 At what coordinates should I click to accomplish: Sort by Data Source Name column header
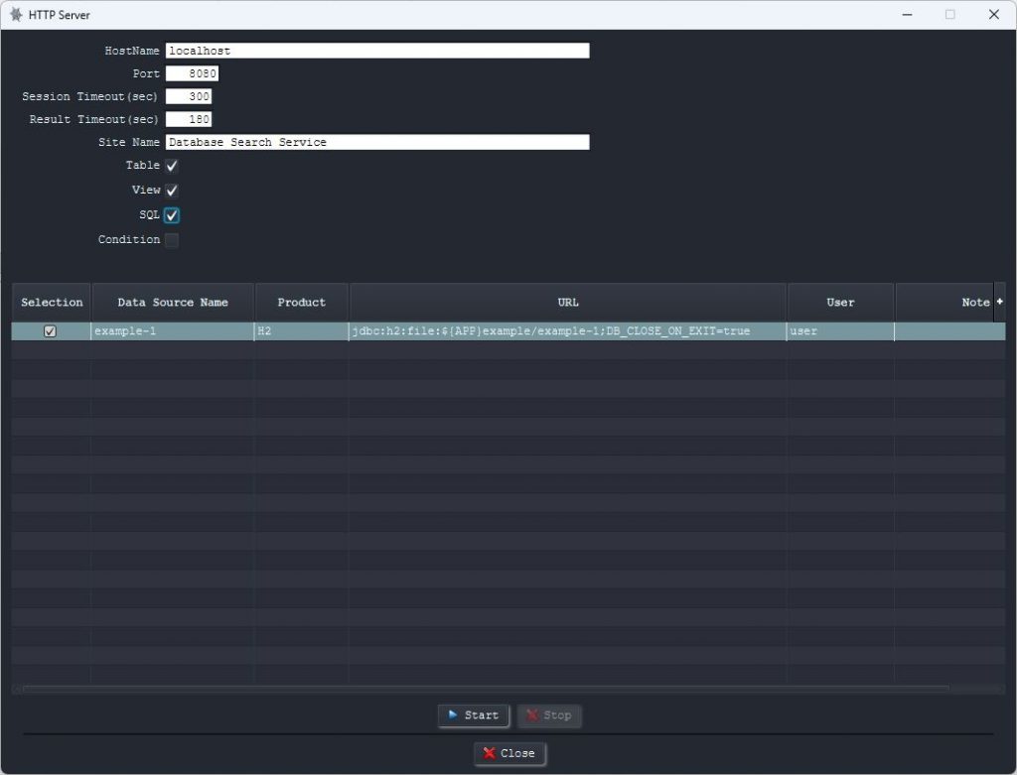tap(173, 303)
